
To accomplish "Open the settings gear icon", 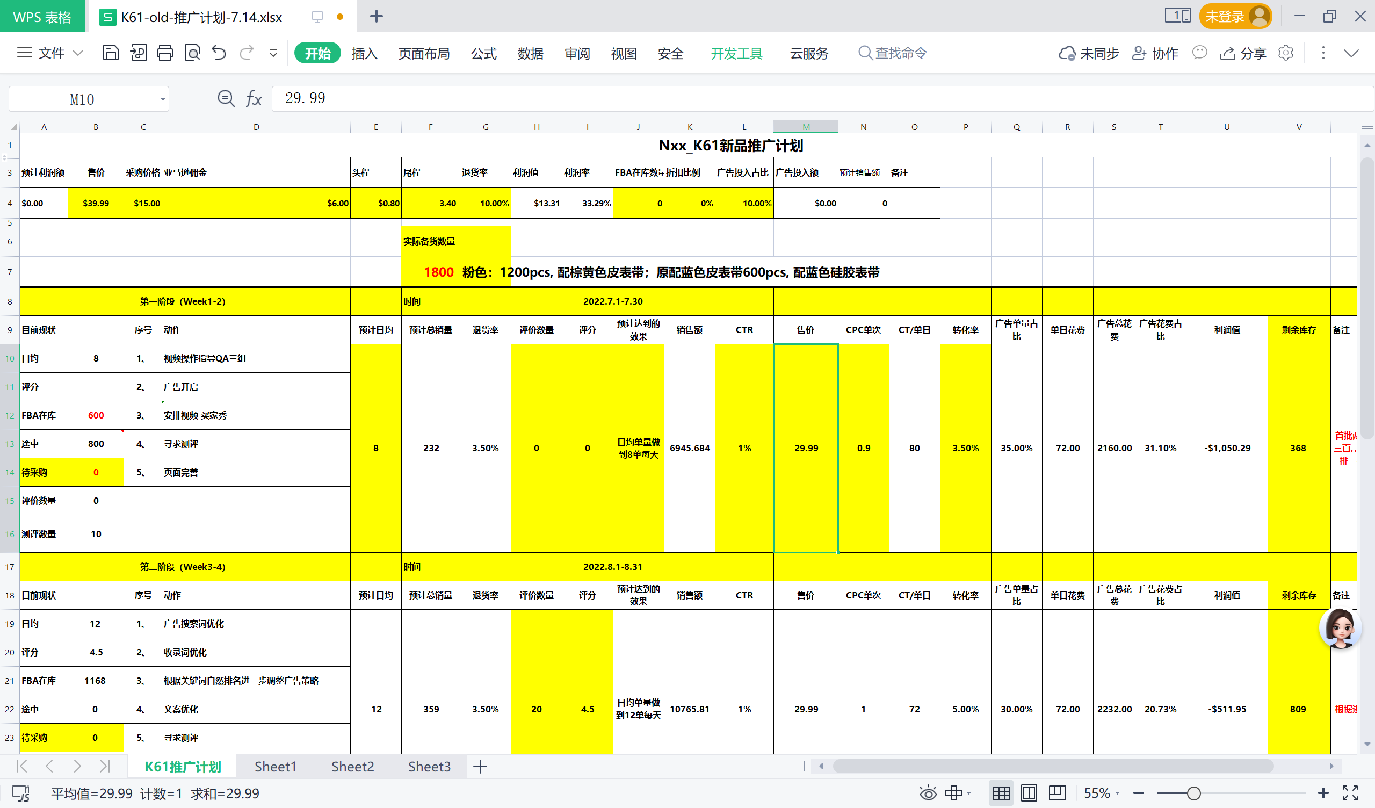I will point(1285,53).
